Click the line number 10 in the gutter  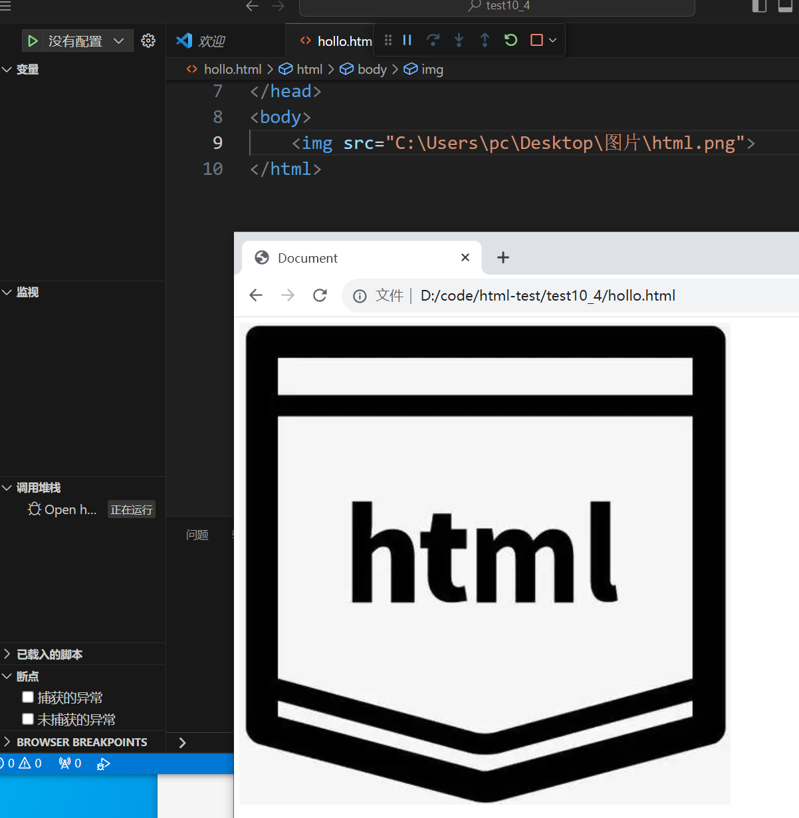[x=213, y=169]
